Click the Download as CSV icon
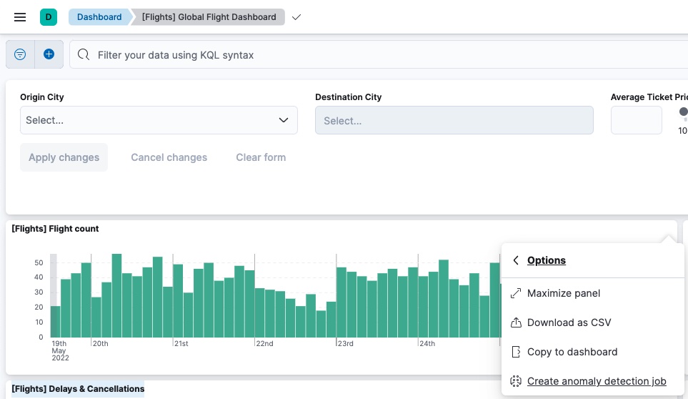The height and width of the screenshot is (399, 688). coord(516,322)
